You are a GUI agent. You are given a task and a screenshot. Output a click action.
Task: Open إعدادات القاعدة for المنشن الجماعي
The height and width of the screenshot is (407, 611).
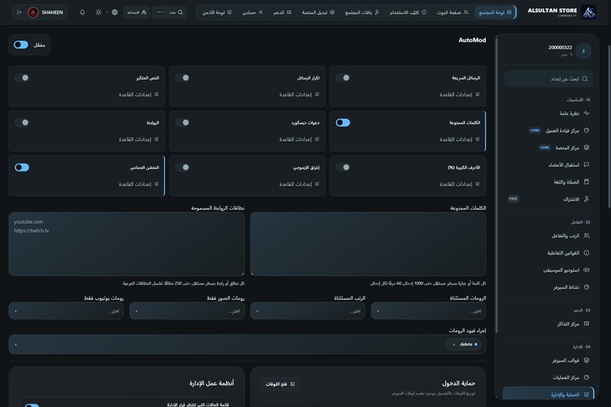click(139, 184)
